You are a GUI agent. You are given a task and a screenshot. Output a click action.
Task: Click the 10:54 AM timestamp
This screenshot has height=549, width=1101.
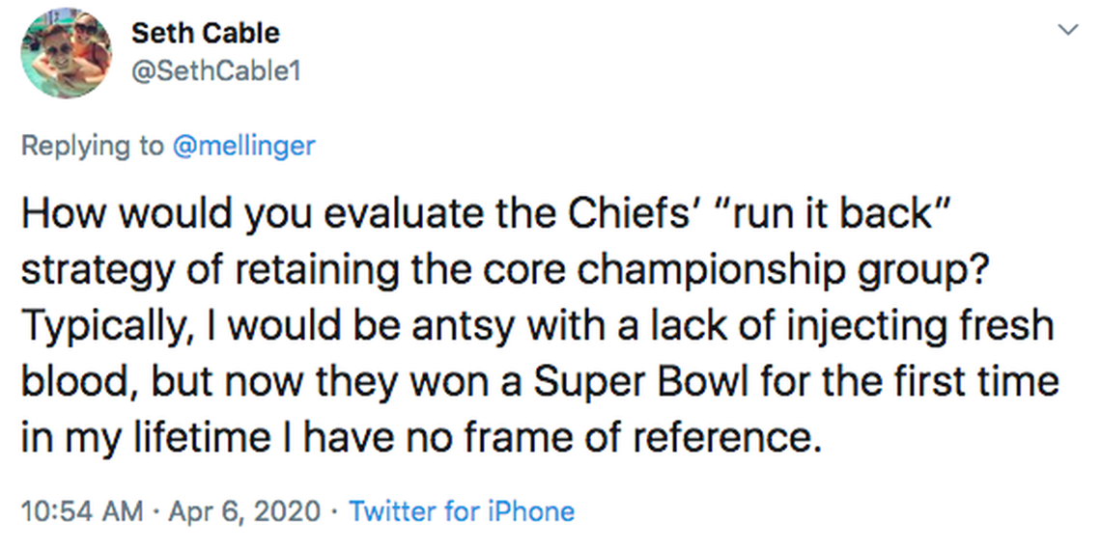pyautogui.click(x=81, y=510)
